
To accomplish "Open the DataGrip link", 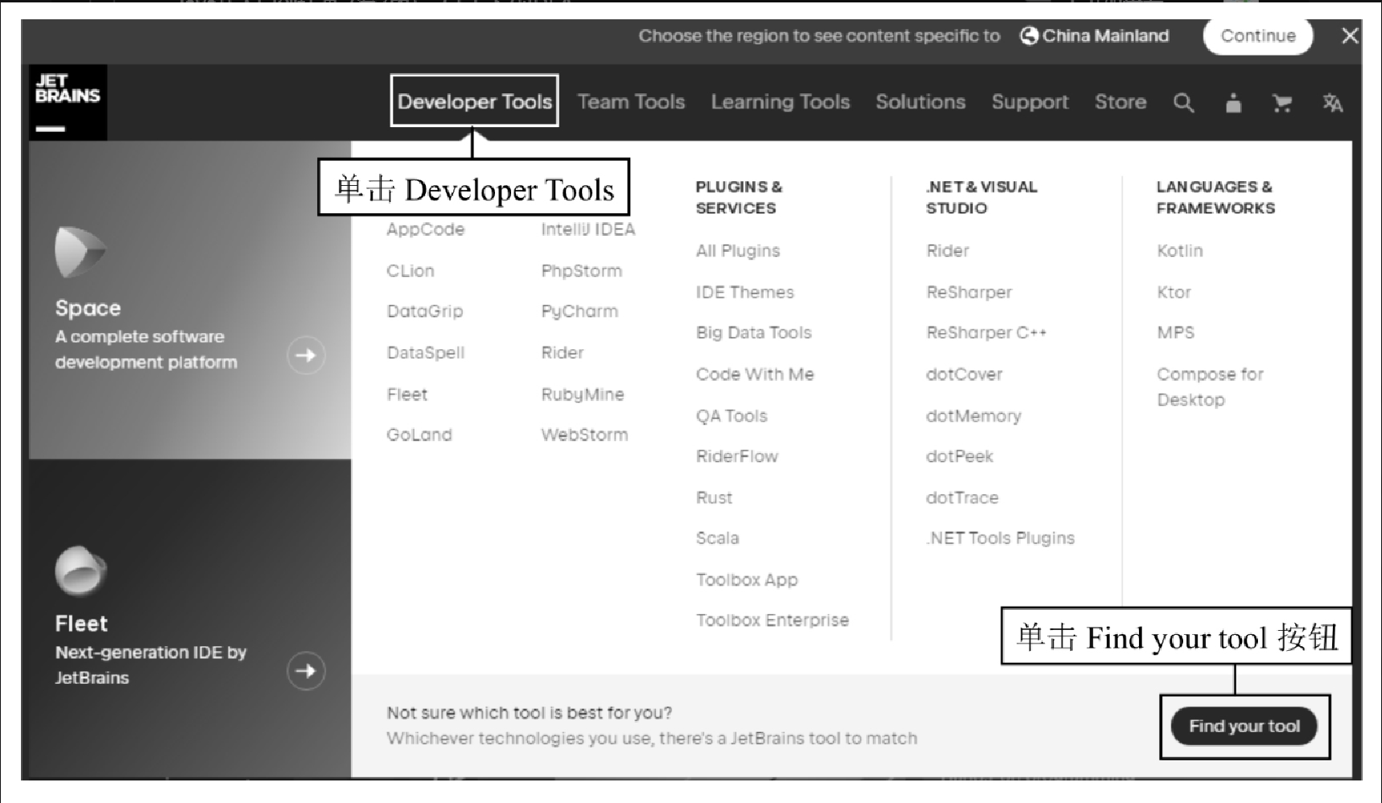I will pos(424,311).
